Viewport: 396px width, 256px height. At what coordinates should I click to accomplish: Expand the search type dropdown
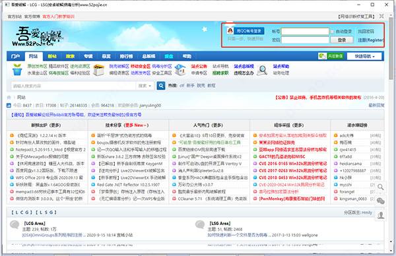pyautogui.click(x=145, y=86)
